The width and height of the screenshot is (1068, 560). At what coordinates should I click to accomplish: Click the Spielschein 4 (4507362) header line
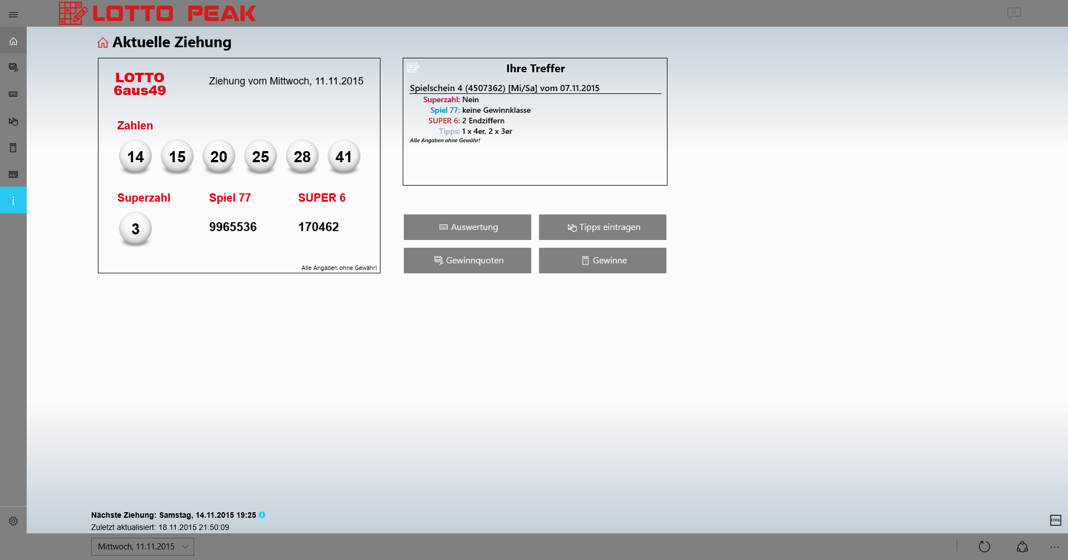(x=505, y=88)
